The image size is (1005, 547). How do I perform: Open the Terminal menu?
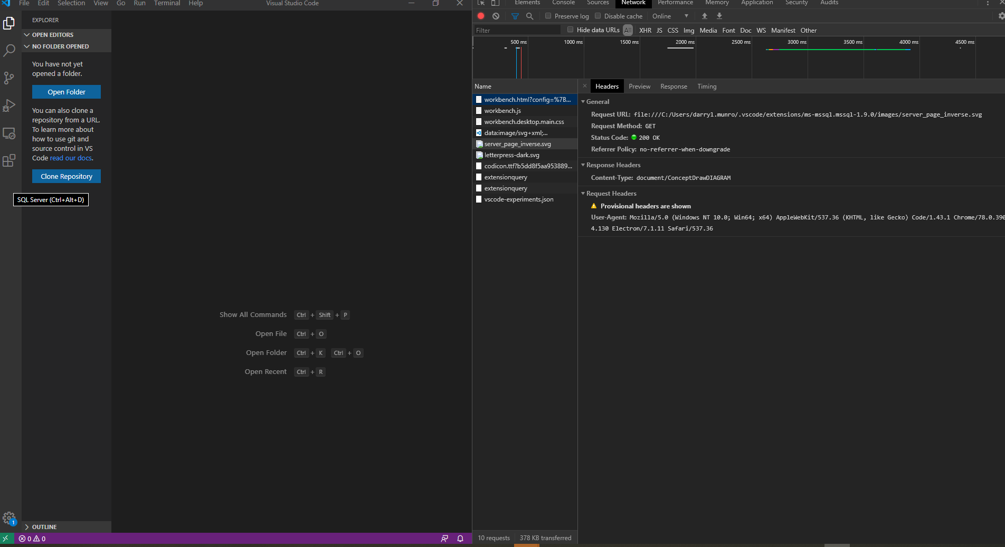(167, 3)
